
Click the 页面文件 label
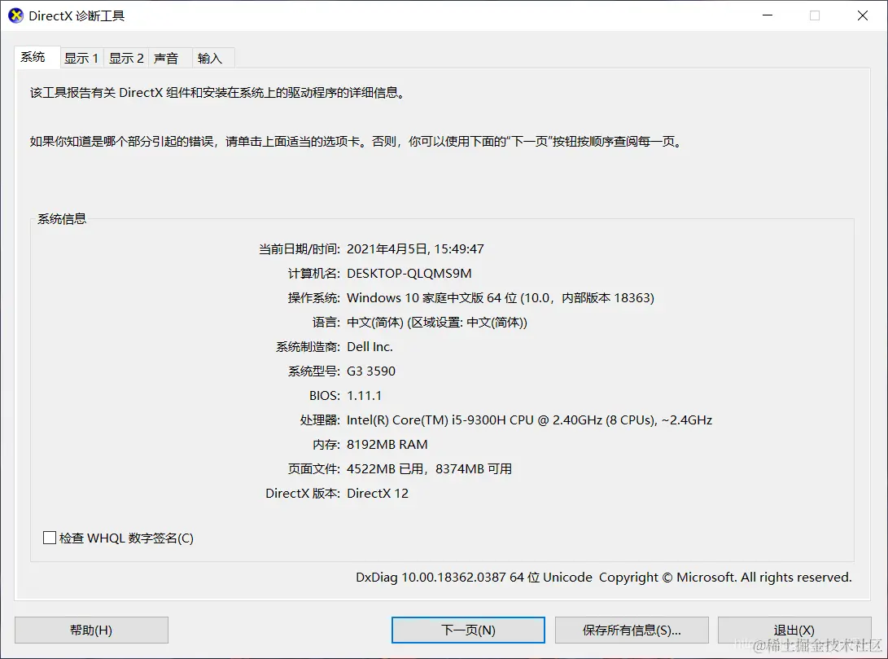click(313, 468)
